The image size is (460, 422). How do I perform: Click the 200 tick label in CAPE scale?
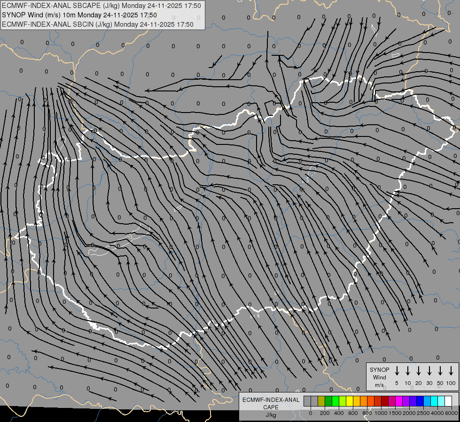coord(325,413)
